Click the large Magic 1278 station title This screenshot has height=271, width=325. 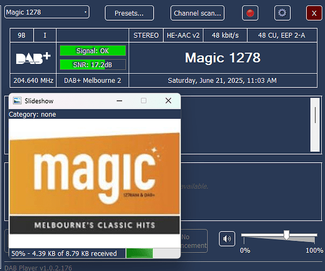[223, 58]
